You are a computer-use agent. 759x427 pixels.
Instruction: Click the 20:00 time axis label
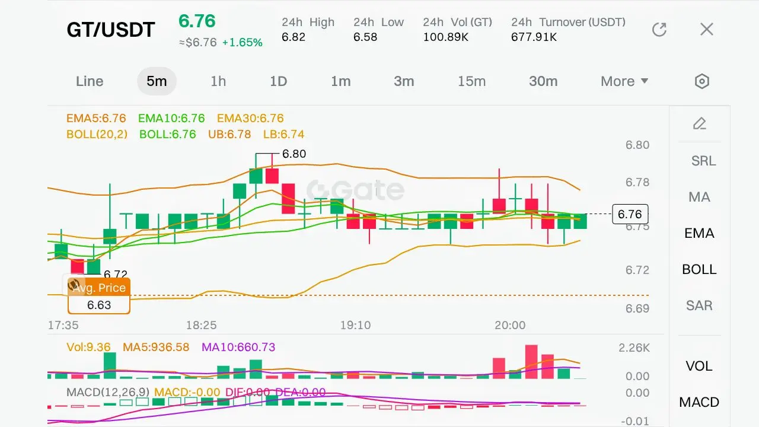point(510,325)
